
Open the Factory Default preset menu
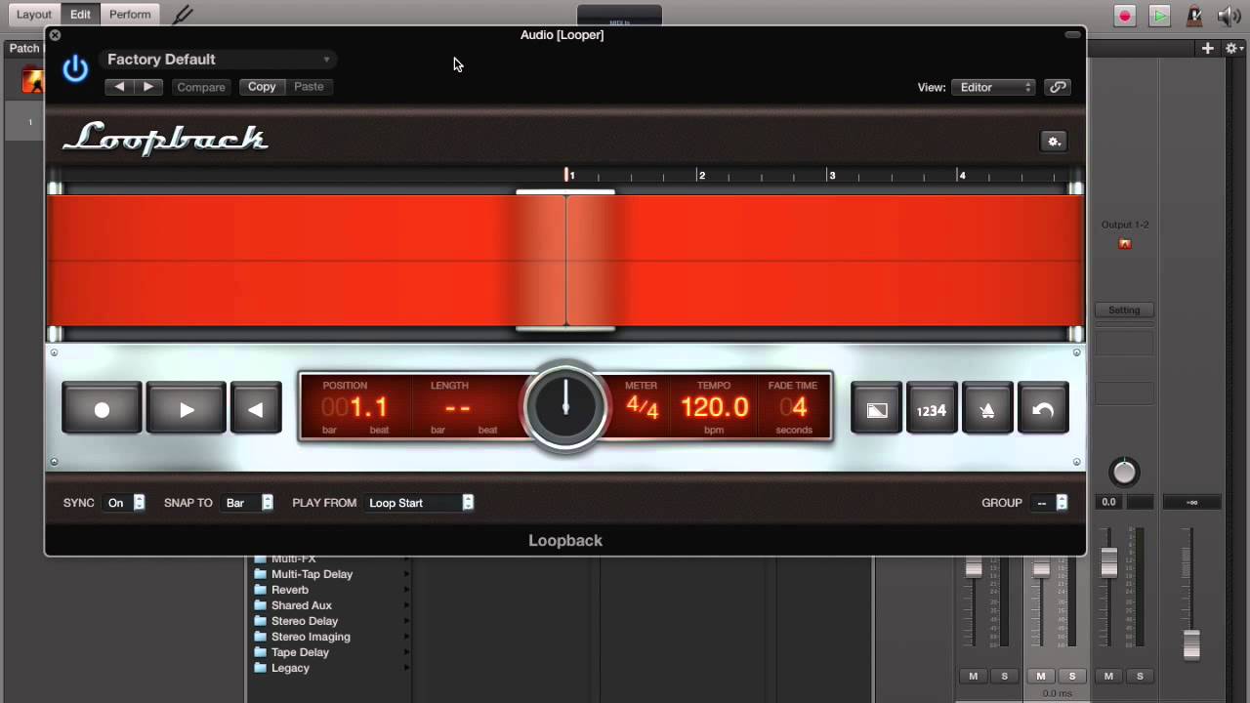(219, 60)
